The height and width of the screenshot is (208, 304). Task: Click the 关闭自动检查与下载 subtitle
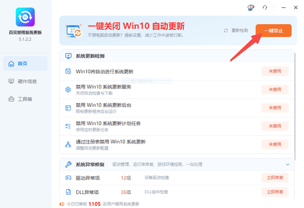click(94, 93)
